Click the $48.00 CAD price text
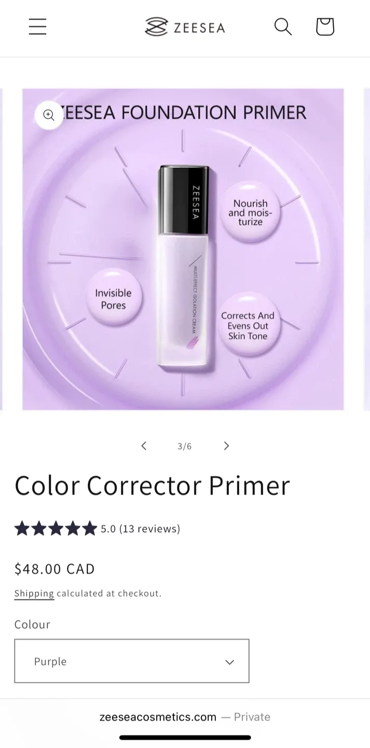This screenshot has width=370, height=748. tap(54, 569)
